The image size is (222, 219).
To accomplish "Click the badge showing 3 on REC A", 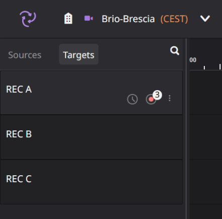I will pos(157,95).
